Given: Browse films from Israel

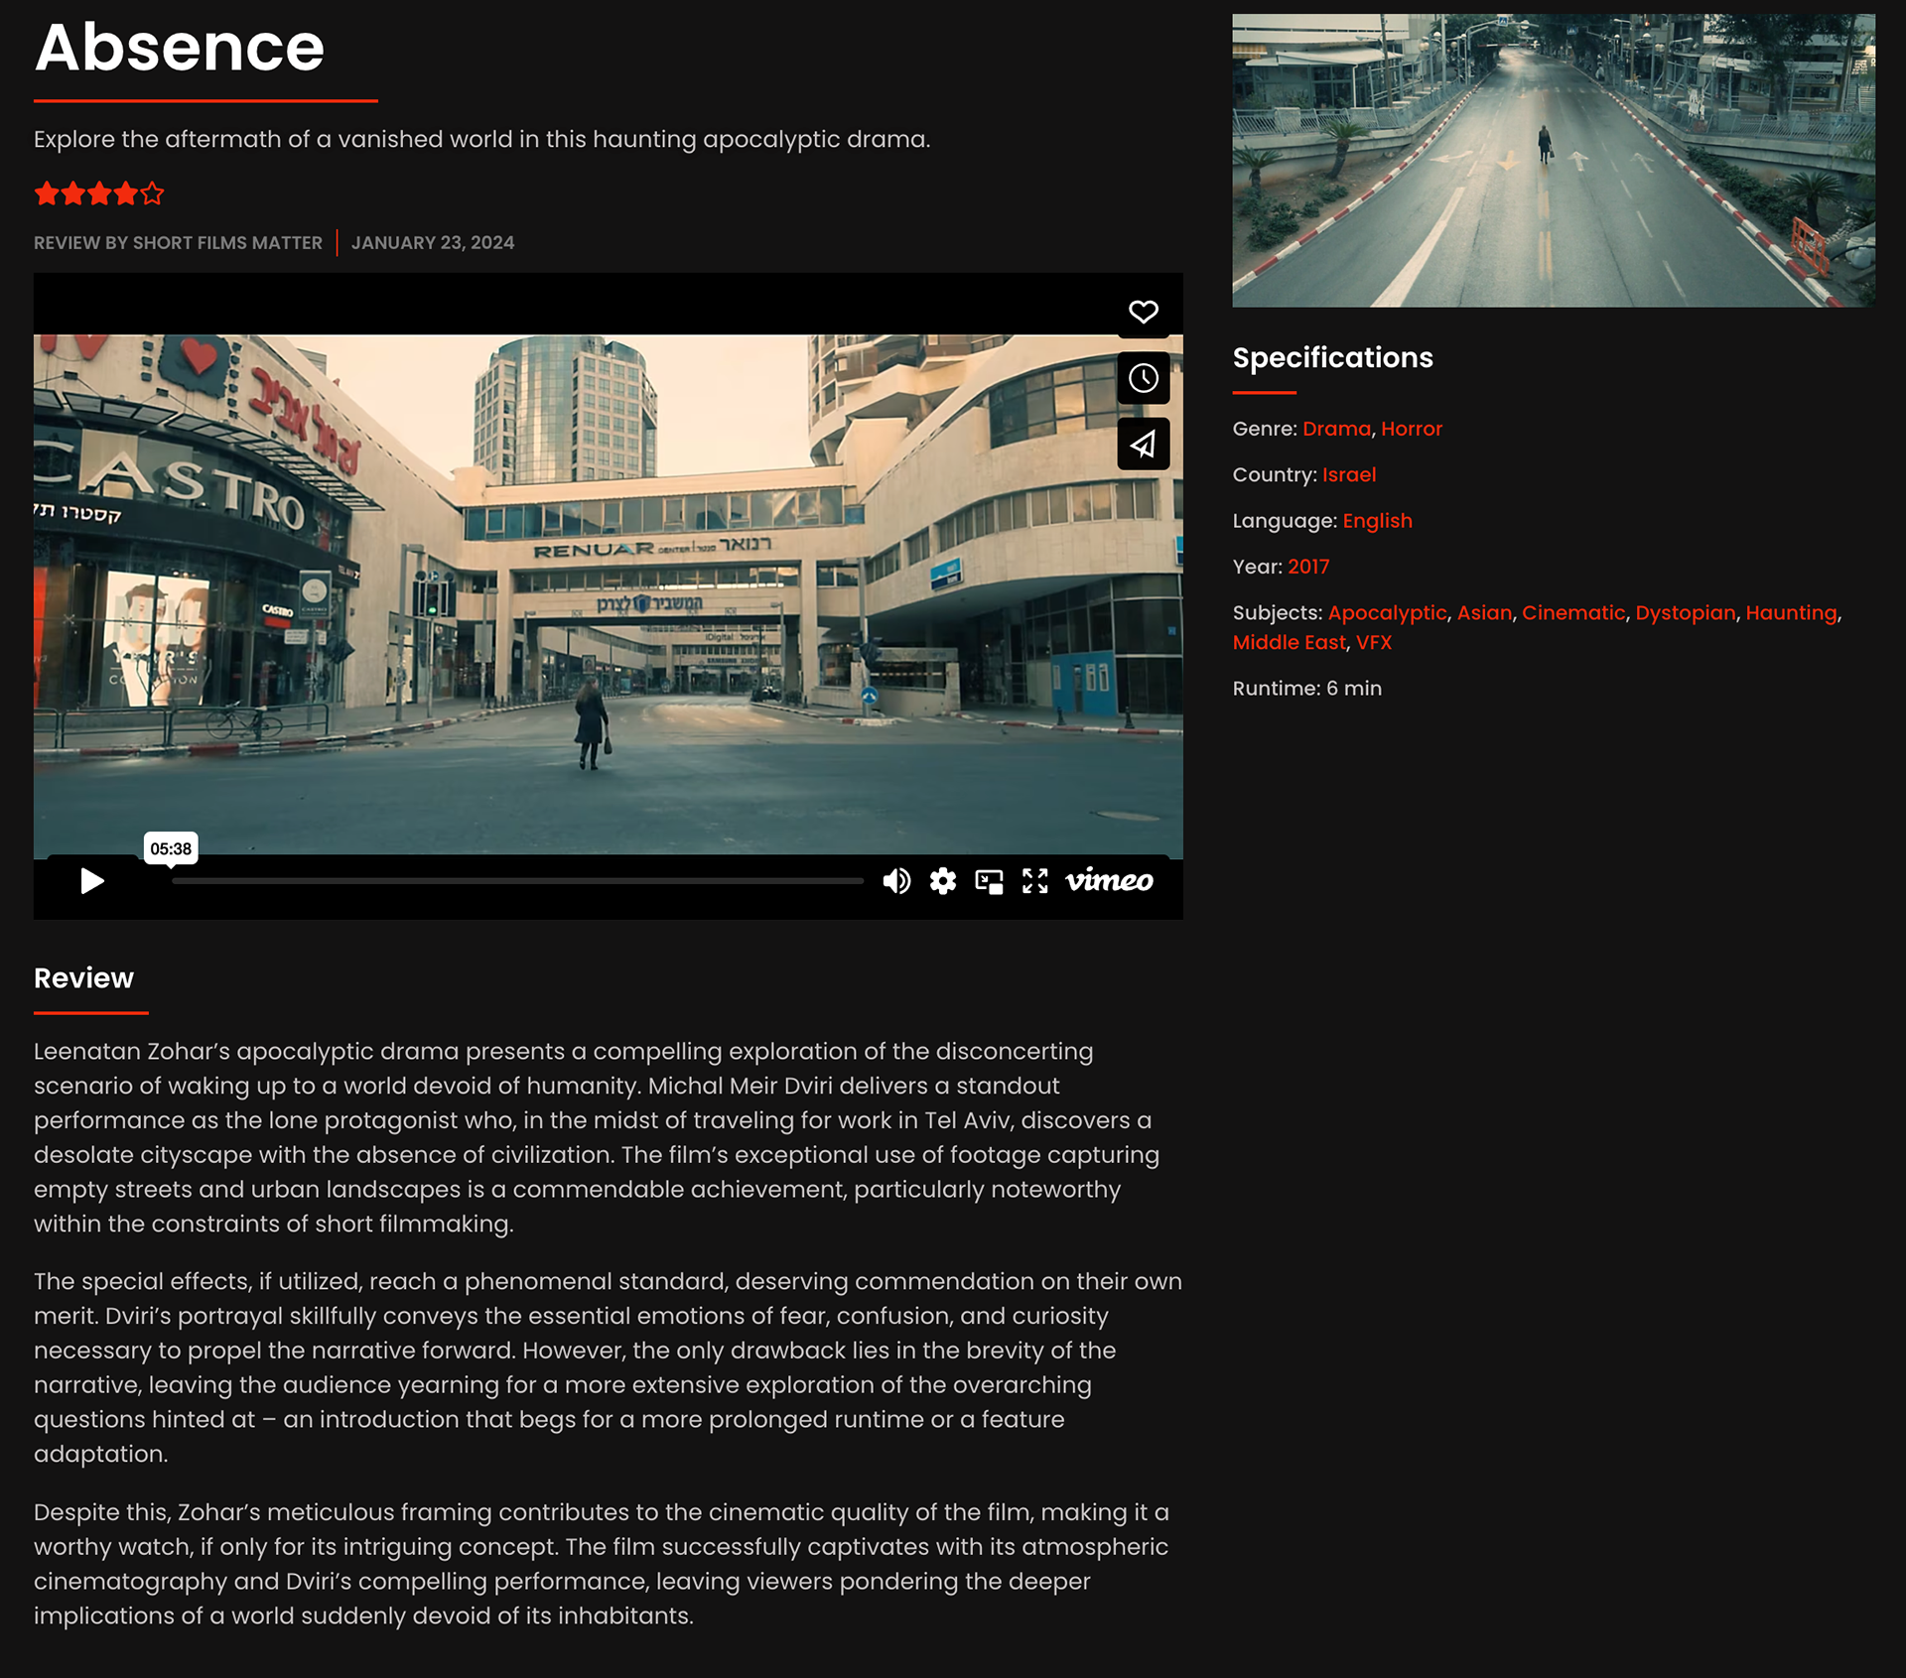Looking at the screenshot, I should [1348, 474].
